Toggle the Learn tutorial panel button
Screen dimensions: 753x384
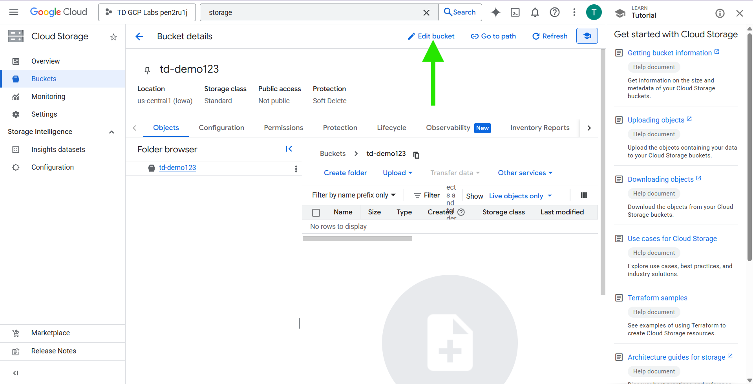pyautogui.click(x=587, y=36)
